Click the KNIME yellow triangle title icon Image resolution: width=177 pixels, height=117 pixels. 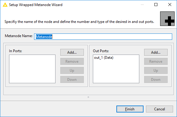coord(5,5)
